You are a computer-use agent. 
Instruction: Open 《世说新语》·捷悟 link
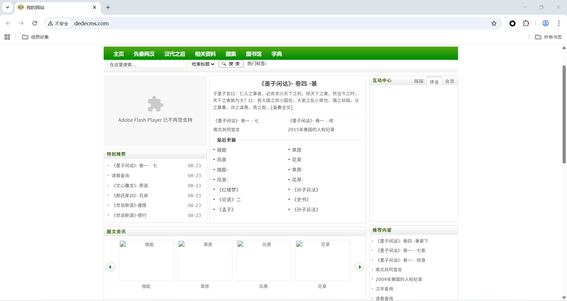(x=129, y=205)
